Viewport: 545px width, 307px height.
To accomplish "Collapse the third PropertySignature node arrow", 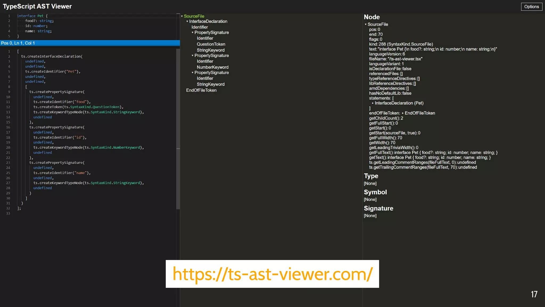I will [x=193, y=72].
